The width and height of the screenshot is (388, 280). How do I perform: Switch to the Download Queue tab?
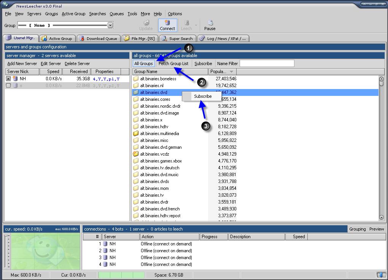click(x=99, y=38)
